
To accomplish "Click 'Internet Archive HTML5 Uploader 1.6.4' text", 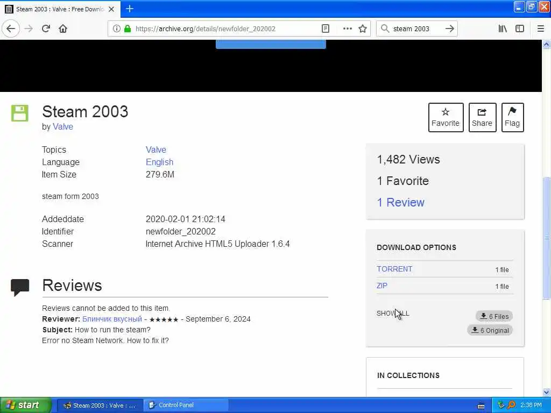I will 217,244.
